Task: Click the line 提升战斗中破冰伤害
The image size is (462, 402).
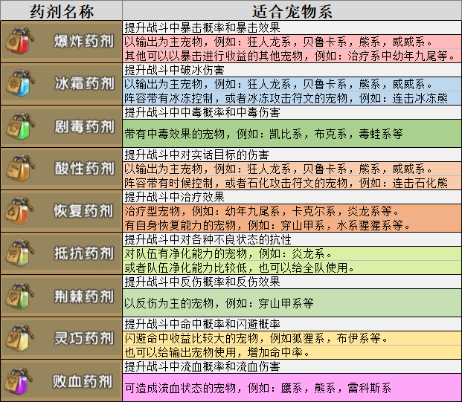Action: (174, 70)
